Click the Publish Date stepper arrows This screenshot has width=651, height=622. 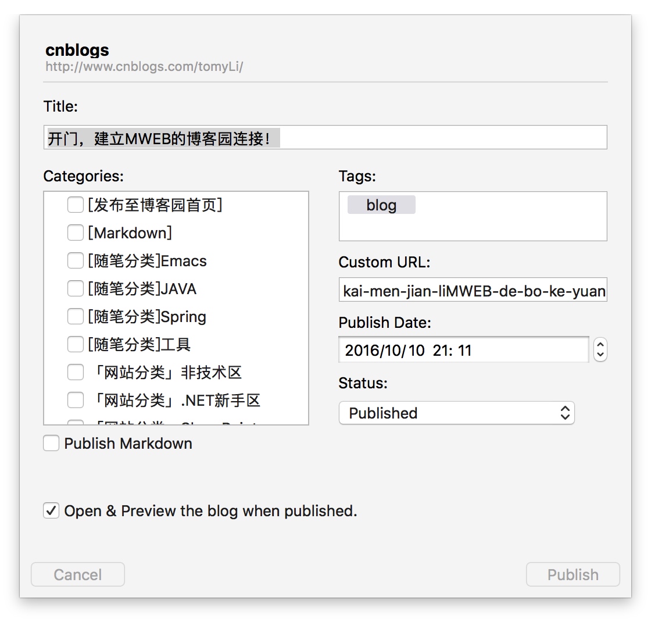(x=600, y=349)
